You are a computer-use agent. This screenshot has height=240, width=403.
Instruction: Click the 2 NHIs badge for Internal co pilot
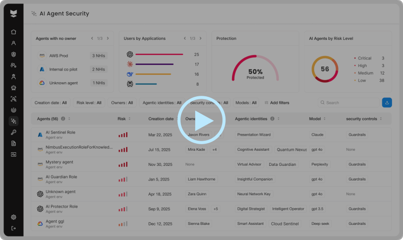click(x=99, y=69)
